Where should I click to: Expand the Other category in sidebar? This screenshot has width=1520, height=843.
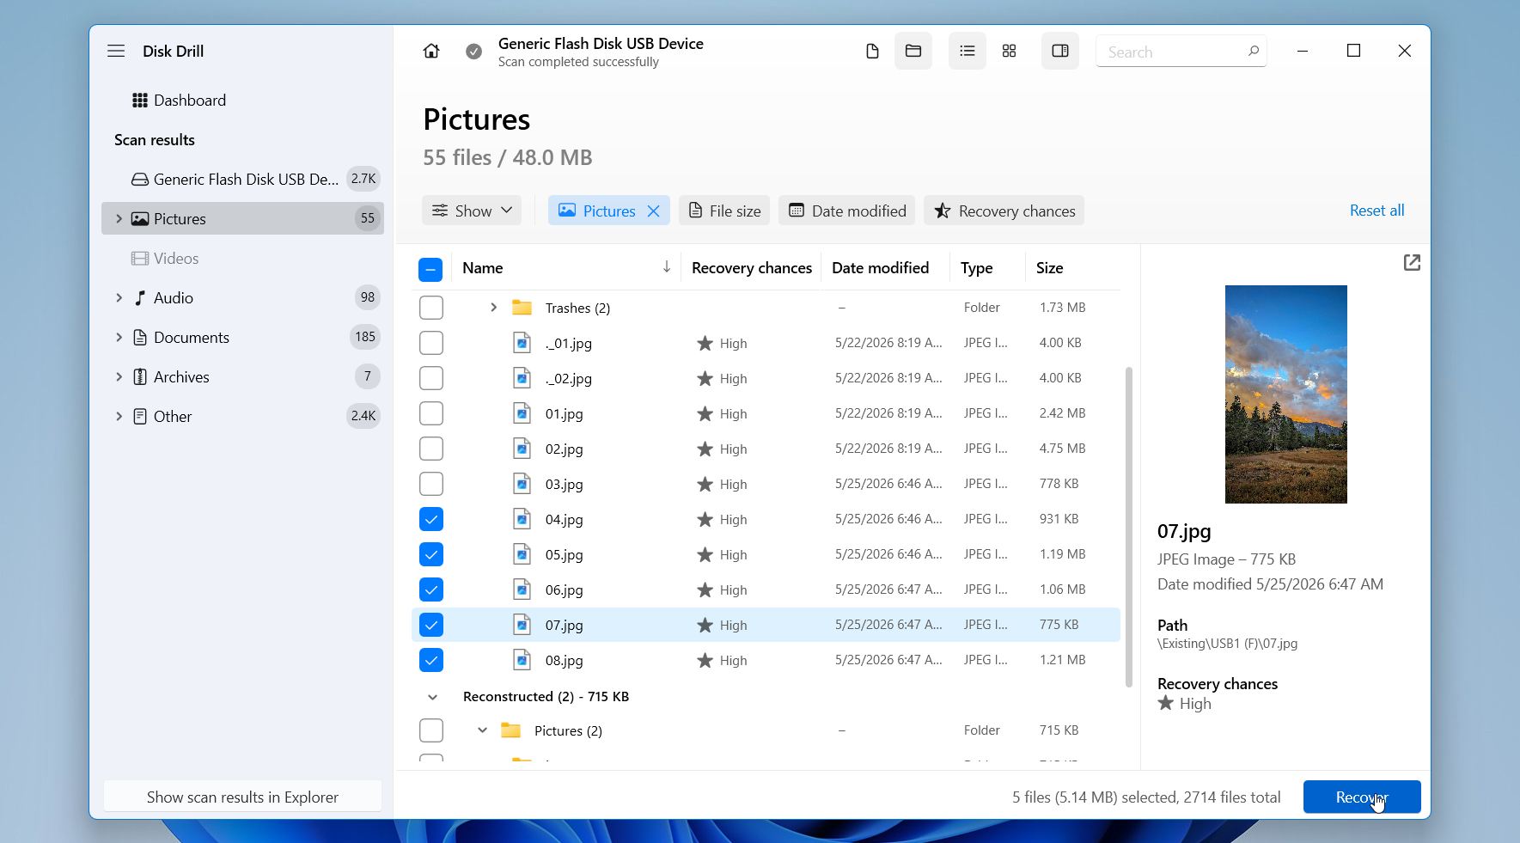point(119,416)
